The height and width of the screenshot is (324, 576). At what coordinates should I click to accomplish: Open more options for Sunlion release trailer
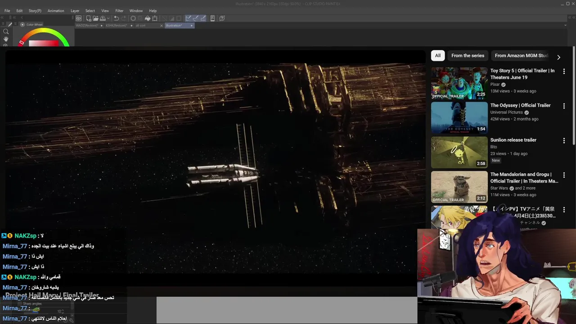click(564, 140)
